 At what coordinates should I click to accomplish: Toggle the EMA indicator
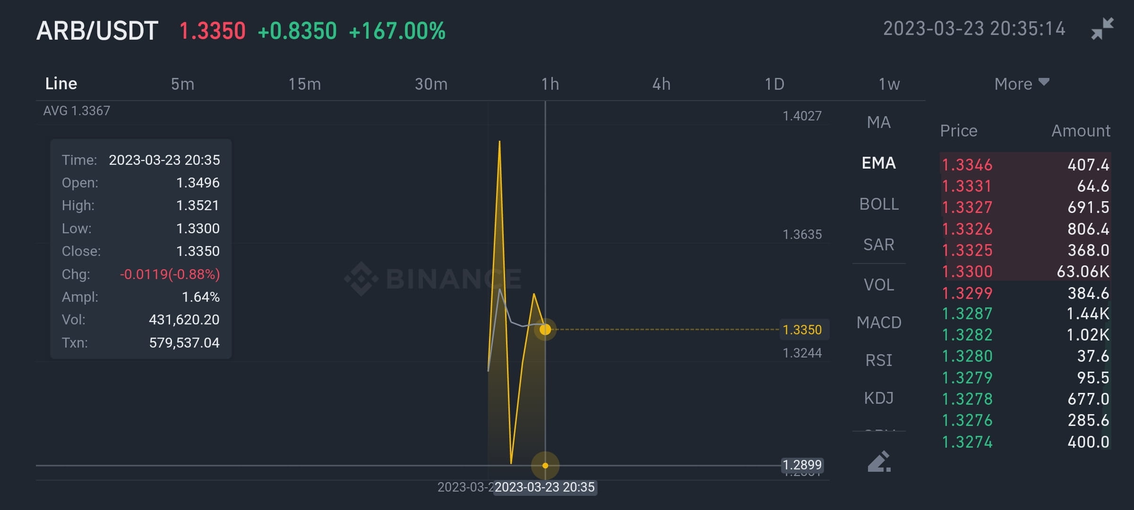pyautogui.click(x=879, y=163)
